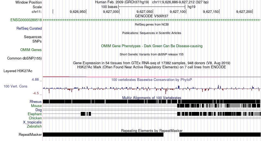Click the right RepeatMasker black block
Screen dimensions: 261x141
pos(220,134)
